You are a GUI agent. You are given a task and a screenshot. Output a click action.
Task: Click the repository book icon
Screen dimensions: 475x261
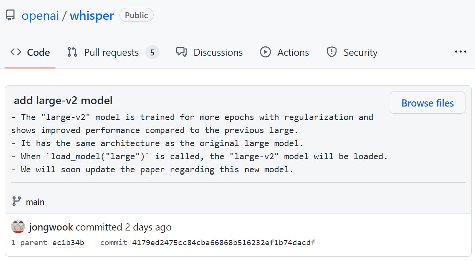pyautogui.click(x=10, y=15)
